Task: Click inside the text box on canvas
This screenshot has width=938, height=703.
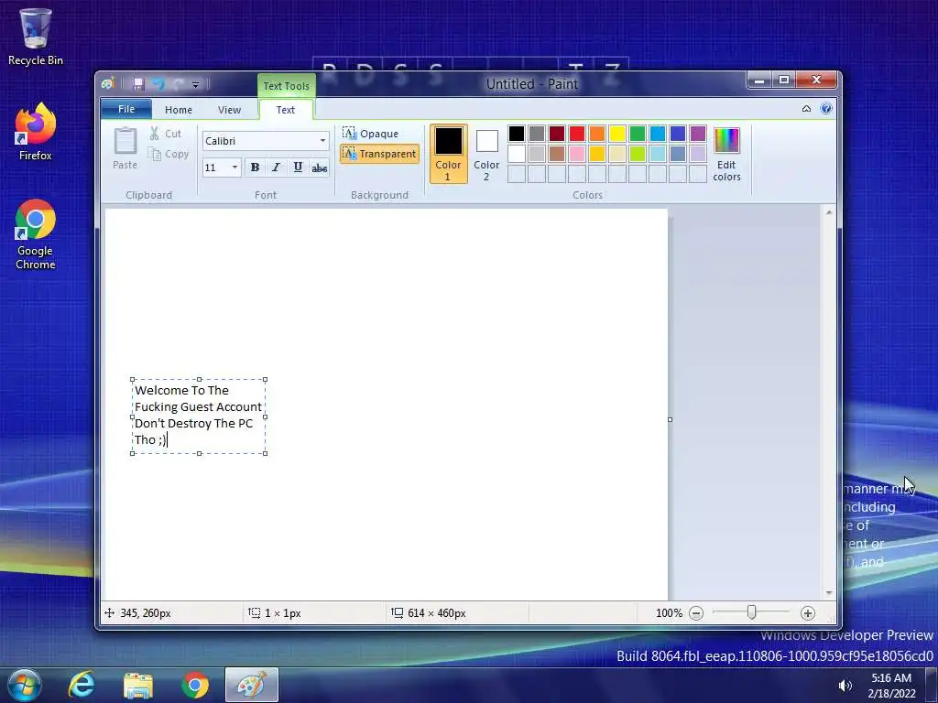Action: pos(199,416)
